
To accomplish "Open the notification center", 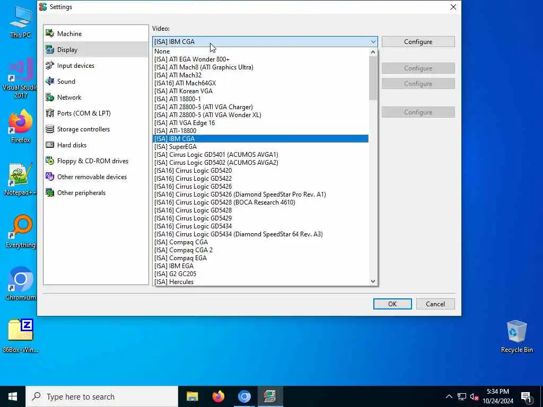I will tap(526, 396).
